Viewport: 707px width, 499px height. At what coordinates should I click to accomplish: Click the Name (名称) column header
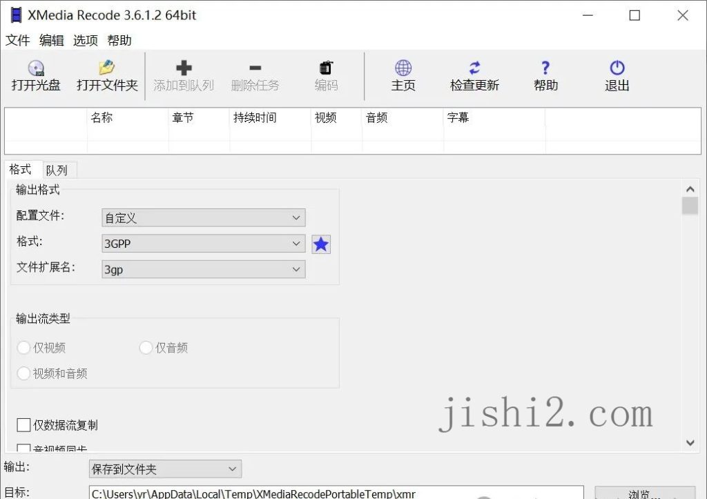coord(127,117)
